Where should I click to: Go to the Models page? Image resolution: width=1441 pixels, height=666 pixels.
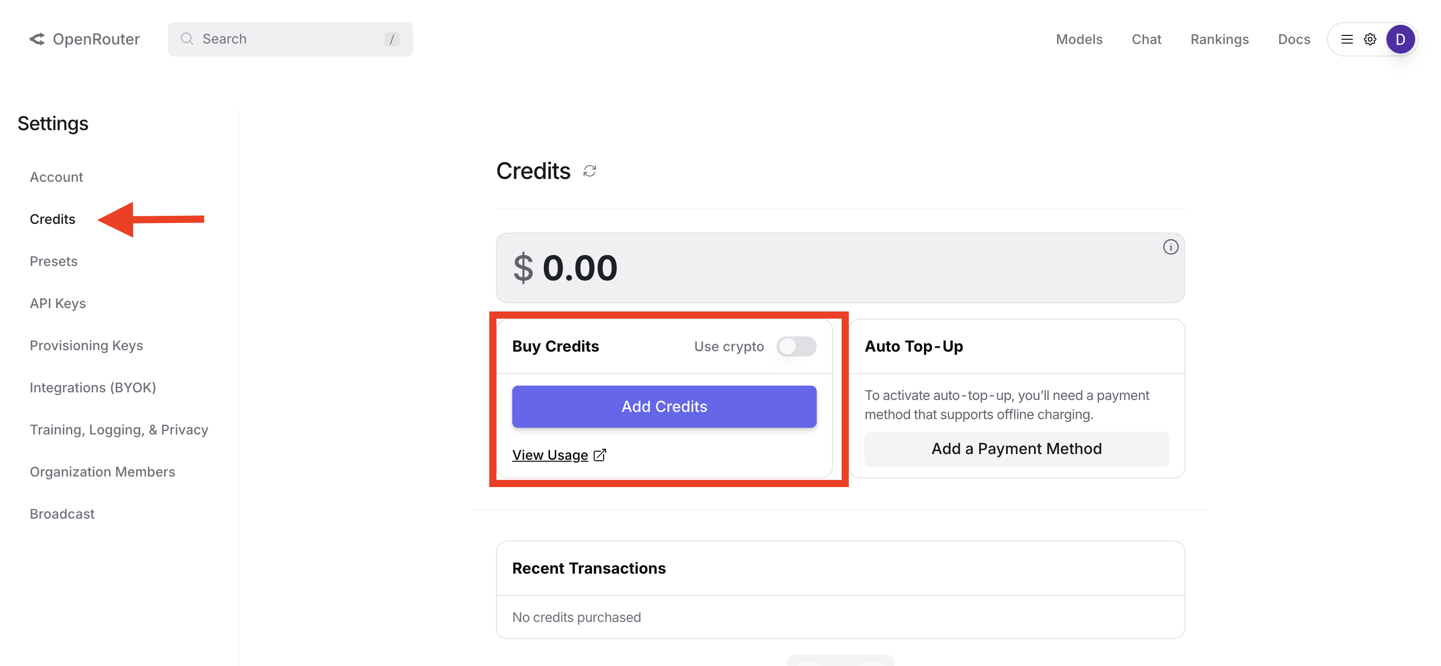[x=1079, y=39]
